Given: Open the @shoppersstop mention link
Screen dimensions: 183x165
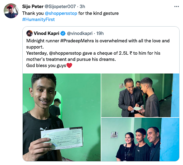Looking at the screenshot, I should [x=61, y=13].
